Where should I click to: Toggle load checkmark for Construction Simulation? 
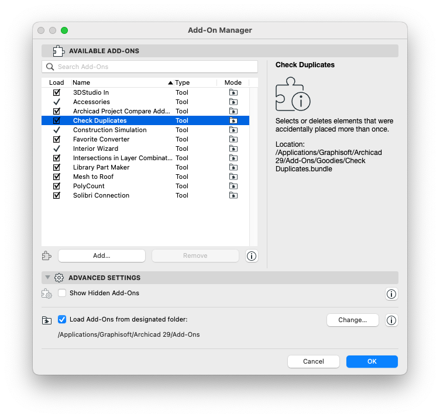coord(57,130)
